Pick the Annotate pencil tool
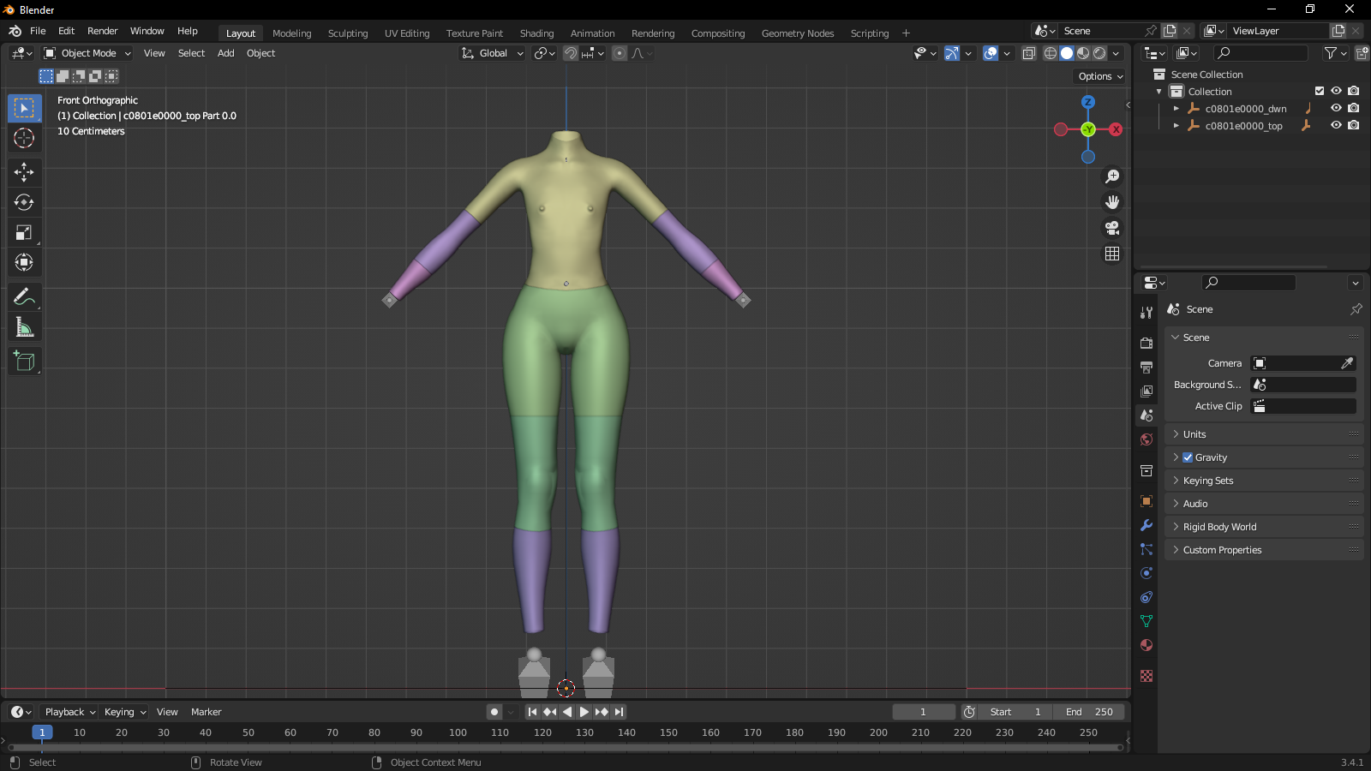Screen dimensions: 1371x771 pyautogui.click(x=25, y=296)
